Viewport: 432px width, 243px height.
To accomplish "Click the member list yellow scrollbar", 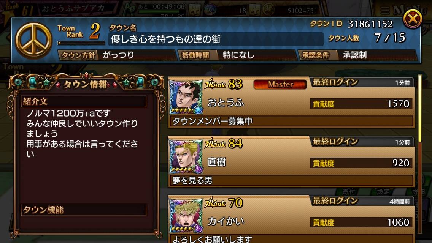I will [x=420, y=109].
